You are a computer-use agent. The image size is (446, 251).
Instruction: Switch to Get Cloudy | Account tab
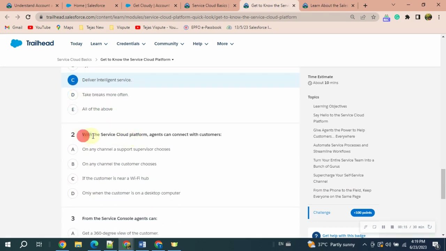[151, 6]
